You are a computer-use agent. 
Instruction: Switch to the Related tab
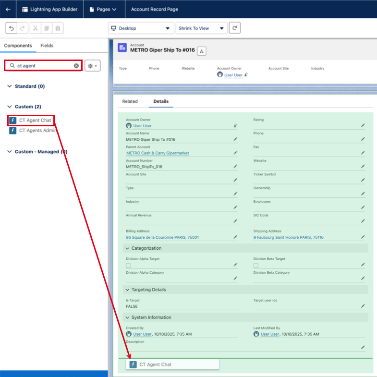pyautogui.click(x=130, y=101)
